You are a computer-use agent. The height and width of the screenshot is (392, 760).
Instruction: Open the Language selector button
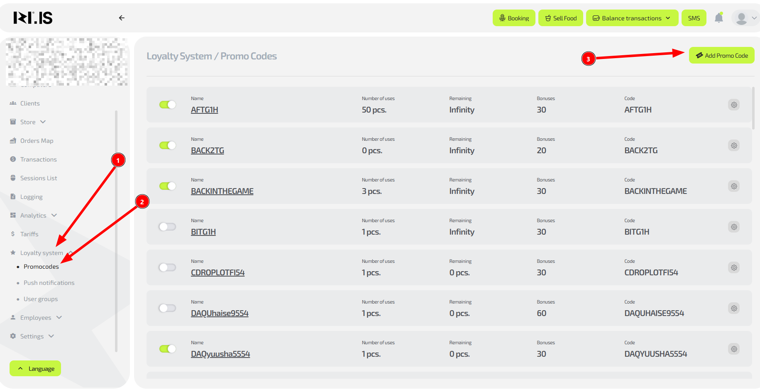tap(35, 368)
